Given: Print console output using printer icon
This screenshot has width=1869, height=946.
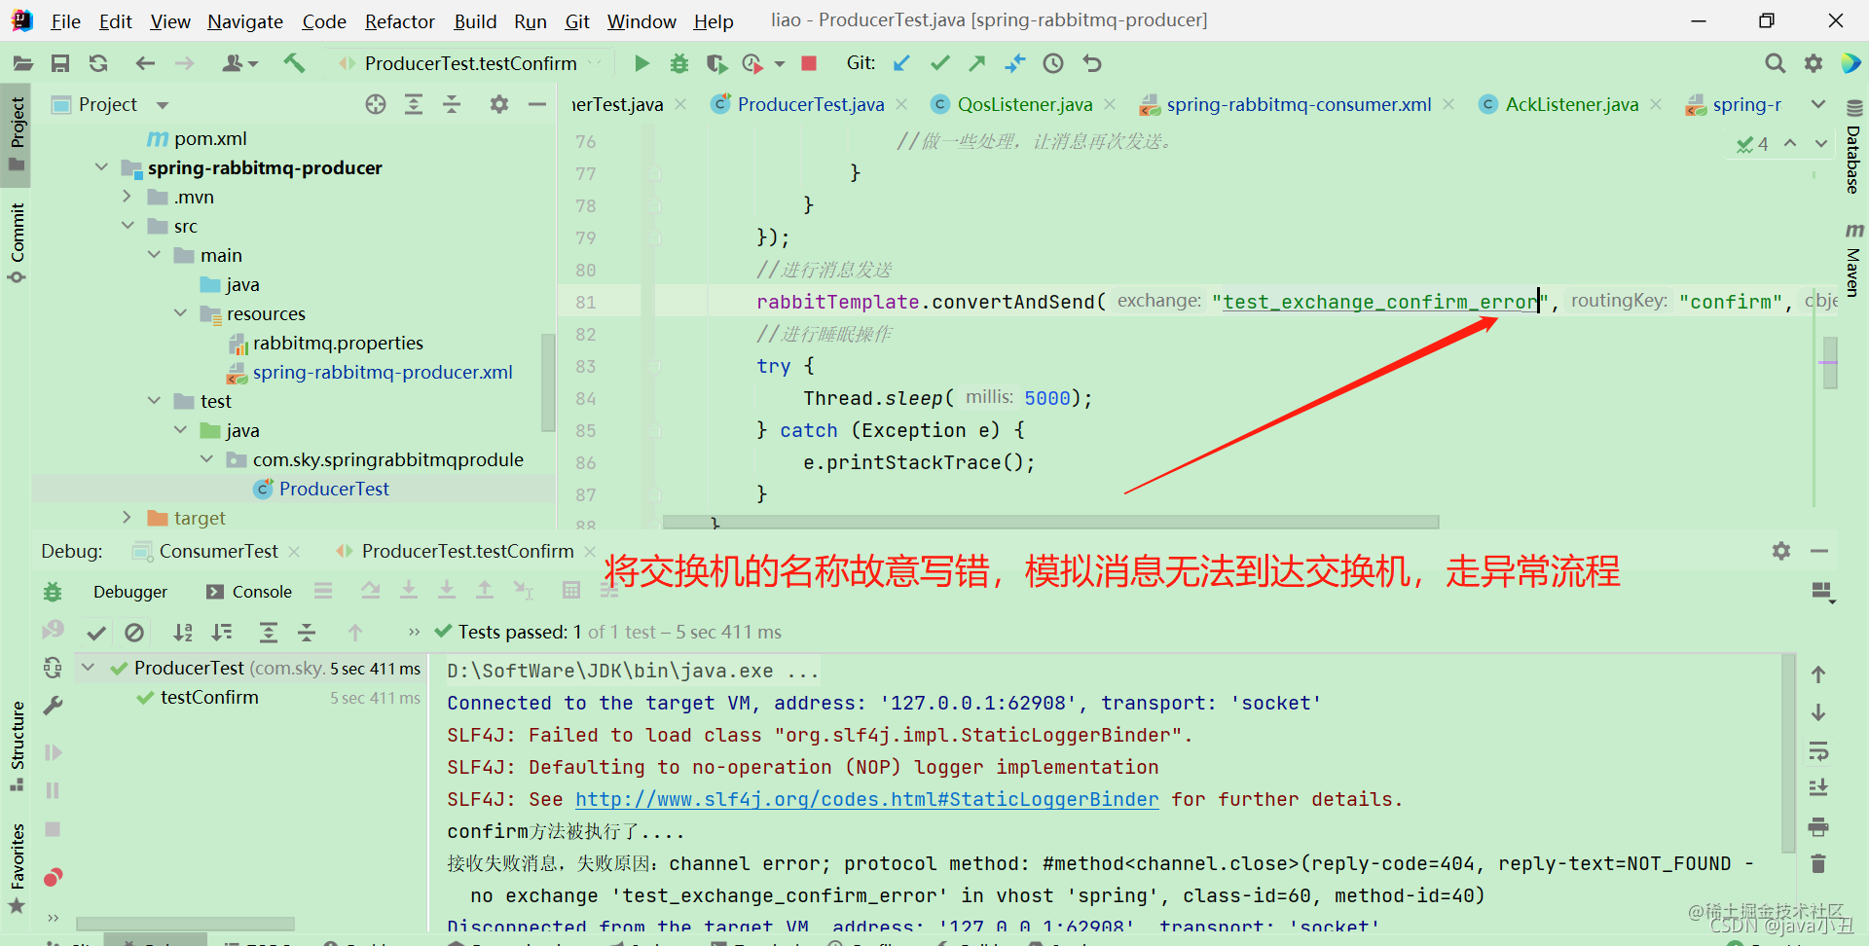Looking at the screenshot, I should coord(1818,827).
